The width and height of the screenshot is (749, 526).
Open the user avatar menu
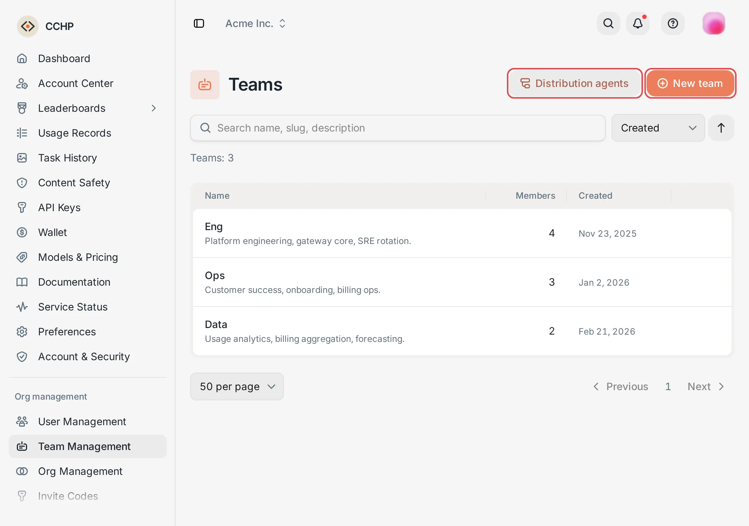click(x=714, y=23)
